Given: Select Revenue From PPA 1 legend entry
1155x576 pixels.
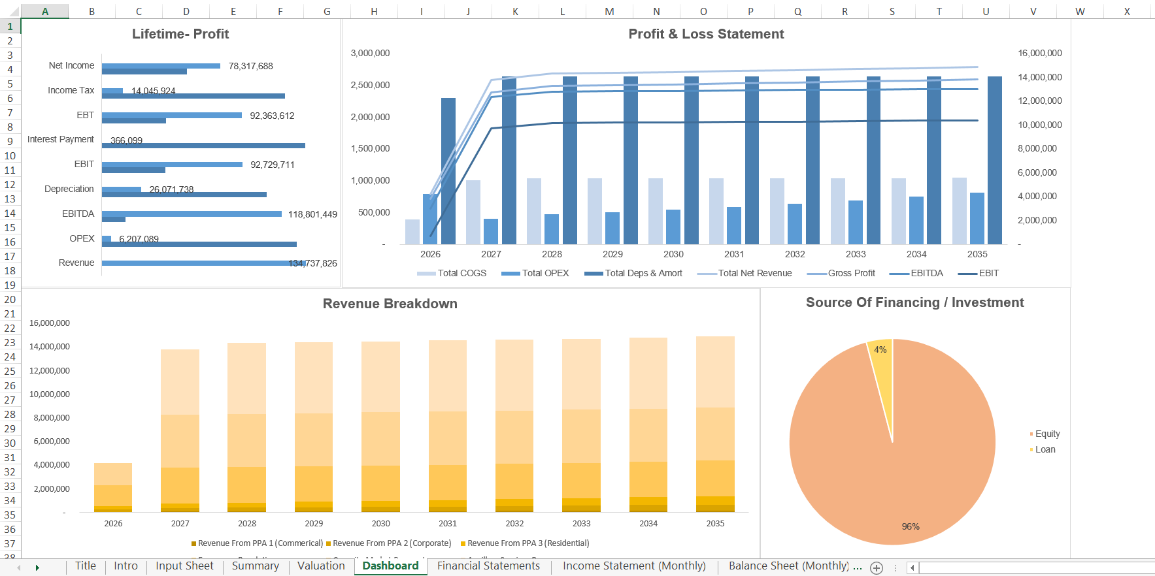Looking at the screenshot, I should pyautogui.click(x=258, y=543).
